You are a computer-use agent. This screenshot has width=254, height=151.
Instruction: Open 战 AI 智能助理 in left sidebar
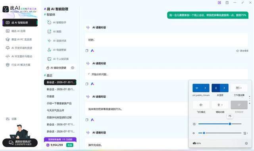click(20, 23)
